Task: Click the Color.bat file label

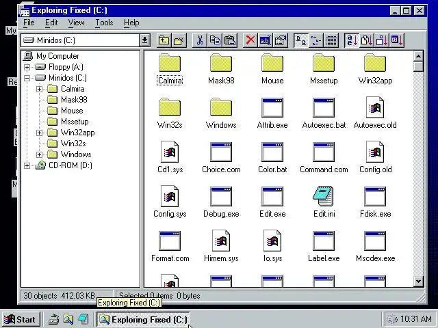Action: click(x=272, y=169)
